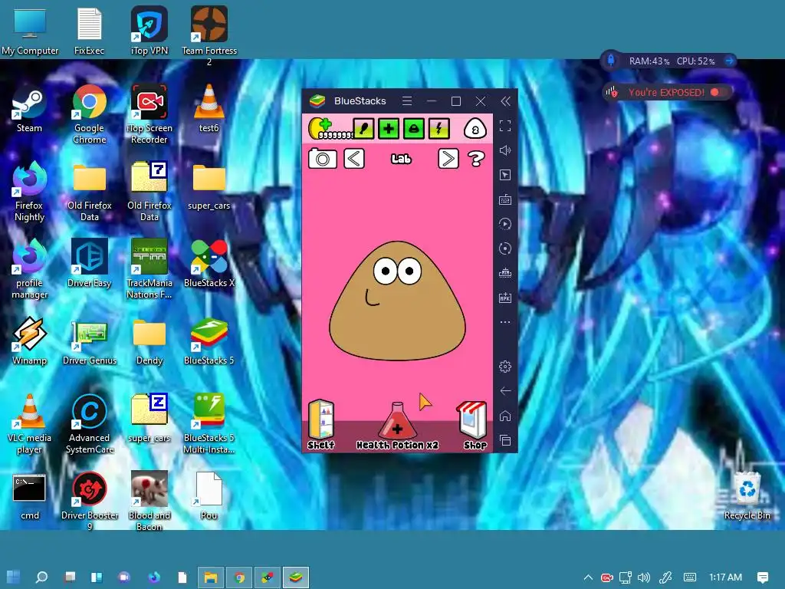Tap the hunger status icon in Pou
785x589 pixels.
point(364,129)
